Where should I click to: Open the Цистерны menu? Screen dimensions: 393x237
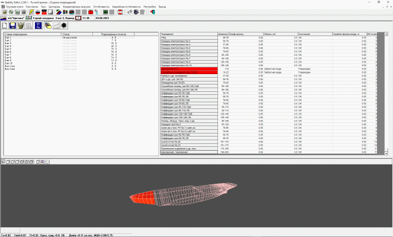click(55, 7)
